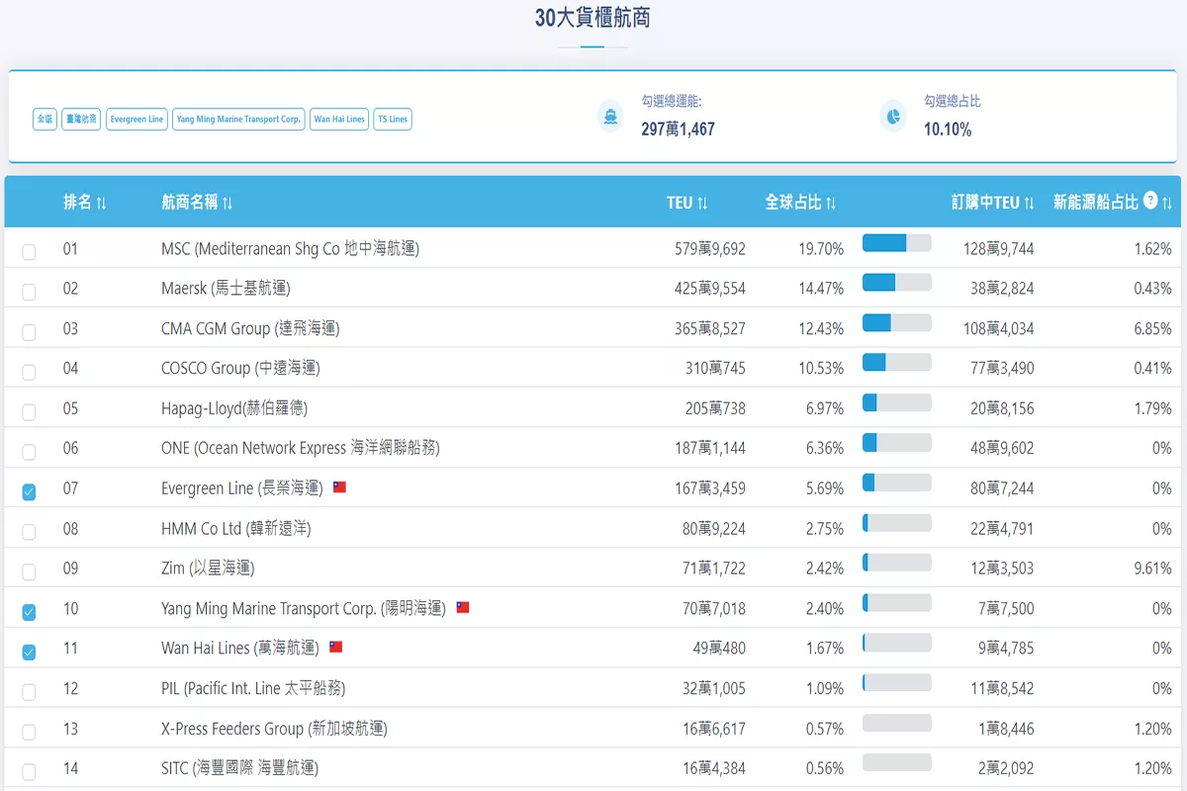1187x791 pixels.
Task: Click the 全選 select-all tag button
Action: [x=45, y=120]
